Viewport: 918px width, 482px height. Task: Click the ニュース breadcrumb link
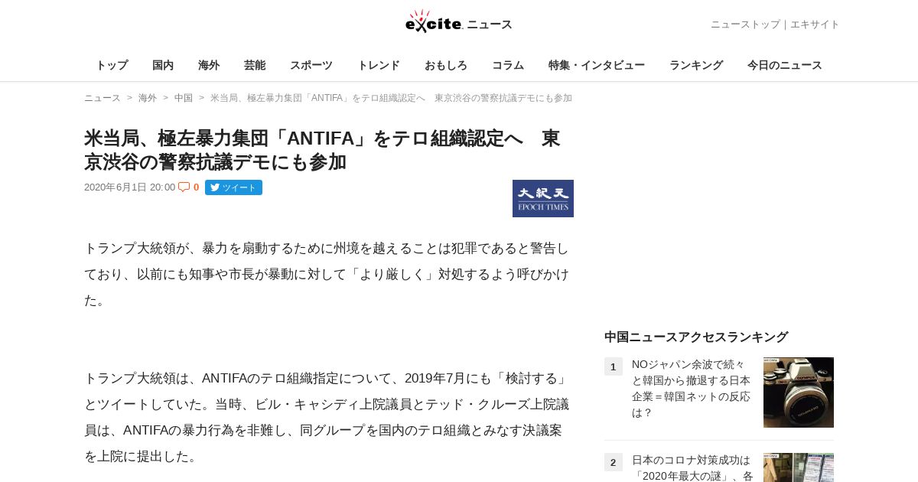103,98
